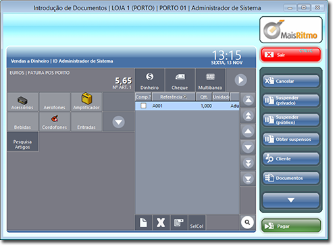This screenshot has width=335, height=248.
Task: Select Dinheiro payment method
Action: point(149,80)
